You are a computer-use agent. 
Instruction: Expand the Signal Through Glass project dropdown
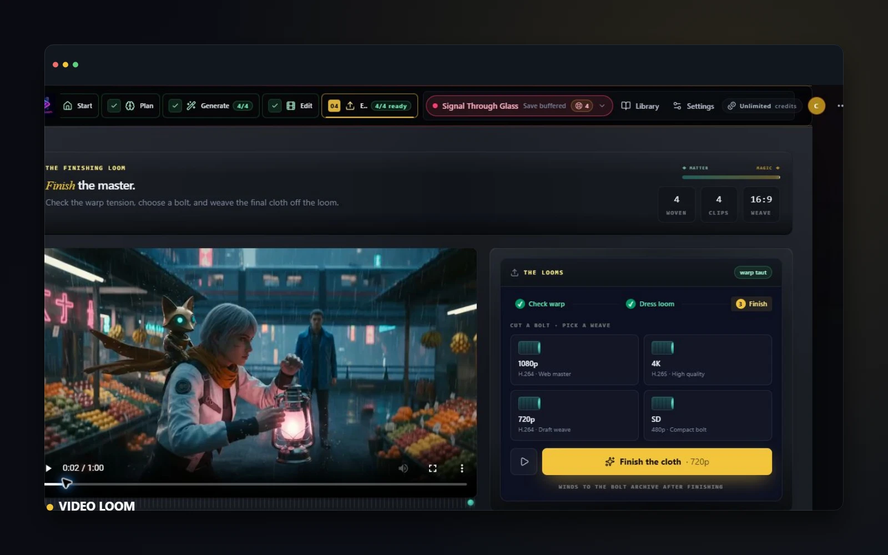[602, 105]
